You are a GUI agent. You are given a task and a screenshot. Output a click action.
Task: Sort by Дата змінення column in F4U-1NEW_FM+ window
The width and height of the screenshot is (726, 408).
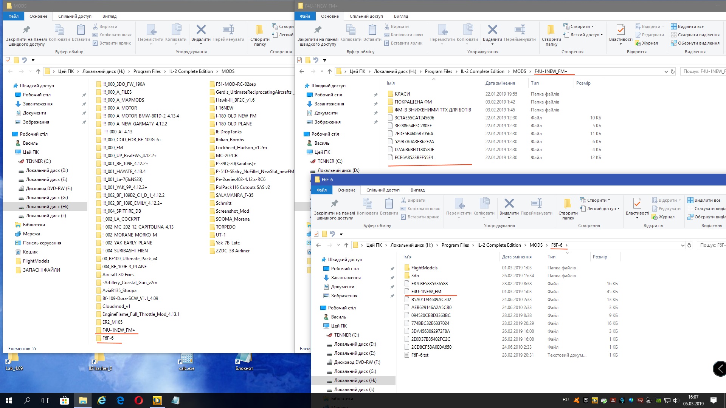pyautogui.click(x=500, y=83)
